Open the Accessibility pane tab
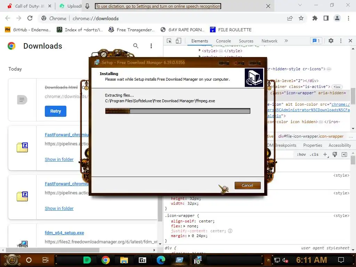Image resolution: width=356 pixels, height=267 pixels. (x=340, y=145)
